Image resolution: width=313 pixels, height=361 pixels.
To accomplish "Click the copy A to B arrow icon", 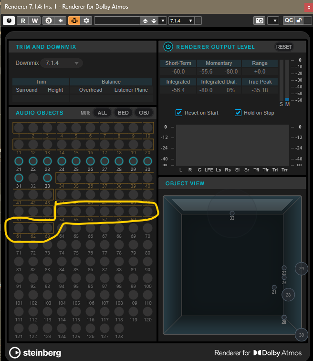I will (61, 21).
